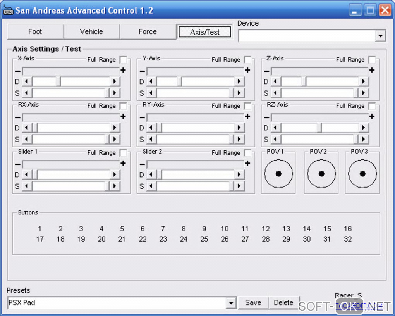The width and height of the screenshot is (395, 316).
Task: Click Slider 2 D scrollbar left arrow
Action: (x=151, y=174)
